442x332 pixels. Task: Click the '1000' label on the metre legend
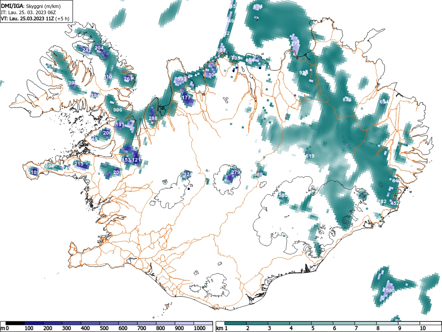[x=200, y=328]
